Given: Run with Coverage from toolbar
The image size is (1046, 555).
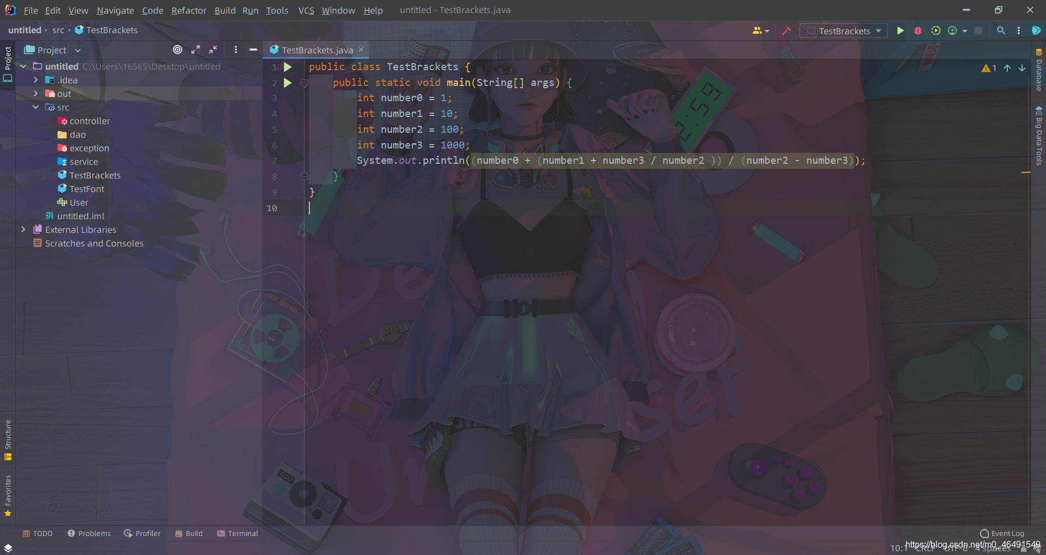Looking at the screenshot, I should click(936, 31).
